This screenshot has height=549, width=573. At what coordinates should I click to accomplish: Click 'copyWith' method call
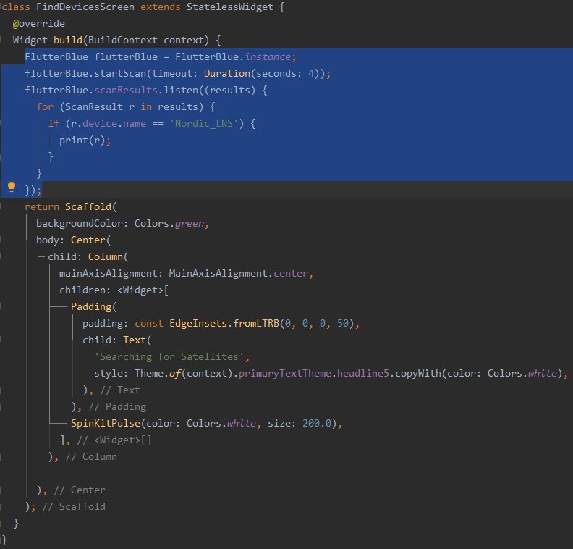[418, 374]
